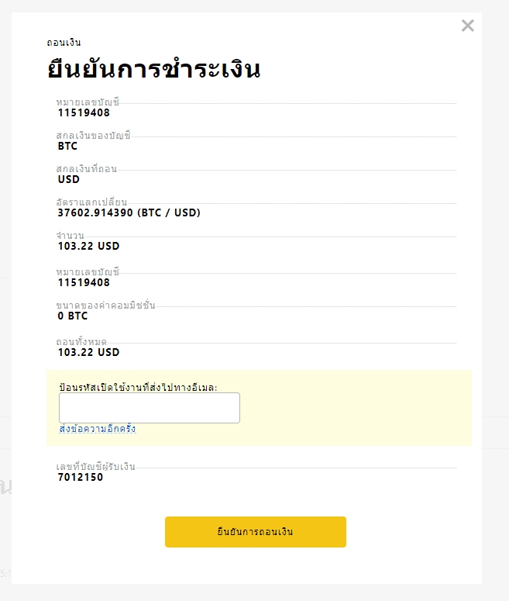Click the 'อัตราแลกเปลี่ยน' exchange rate label
This screenshot has width=509, height=601.
[x=91, y=202]
